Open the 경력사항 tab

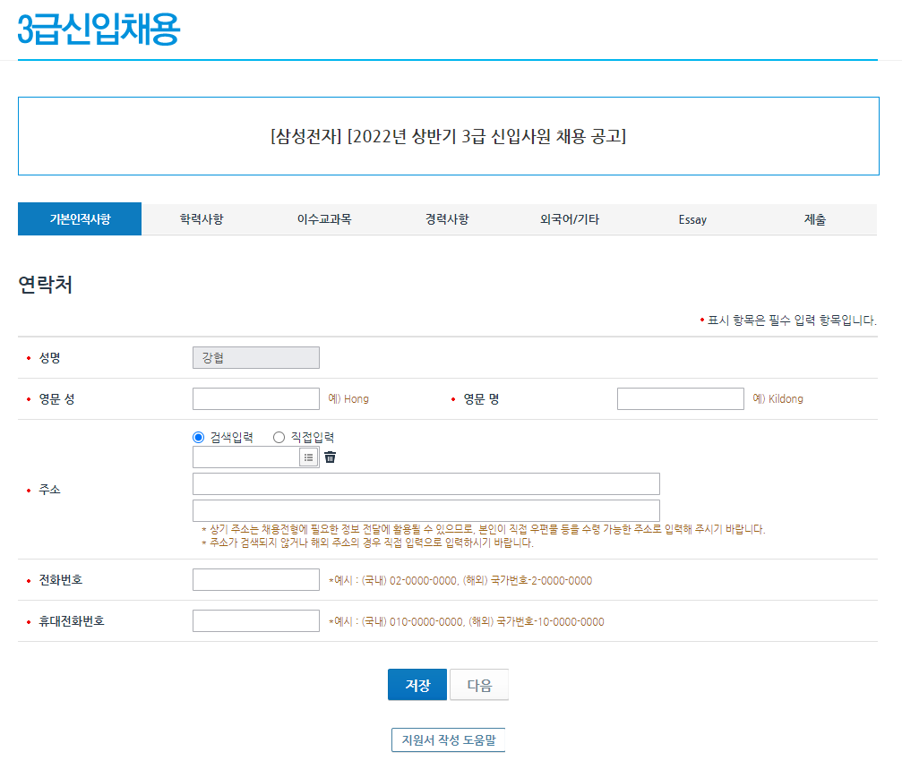tap(447, 219)
